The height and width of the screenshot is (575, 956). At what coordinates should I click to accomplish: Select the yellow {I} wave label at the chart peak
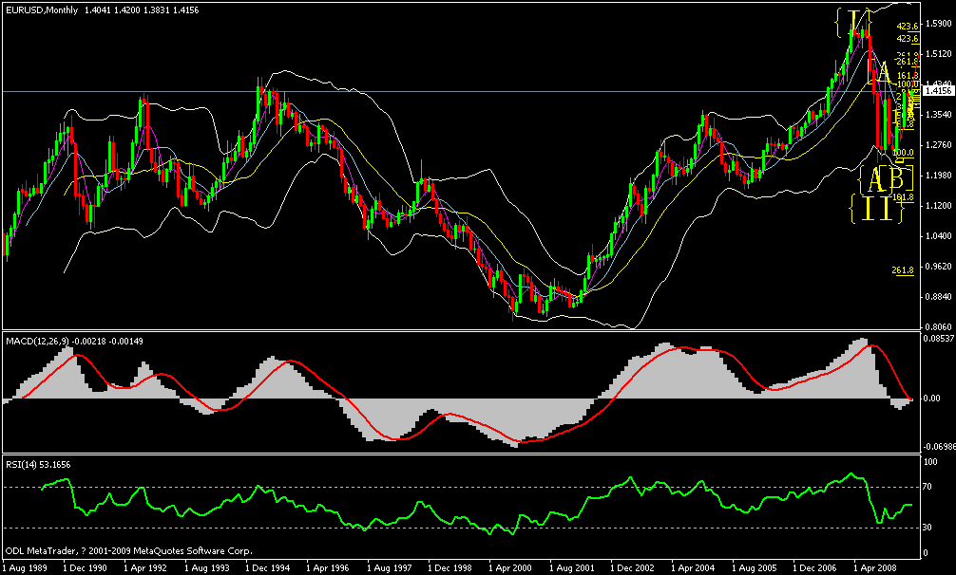[x=852, y=23]
